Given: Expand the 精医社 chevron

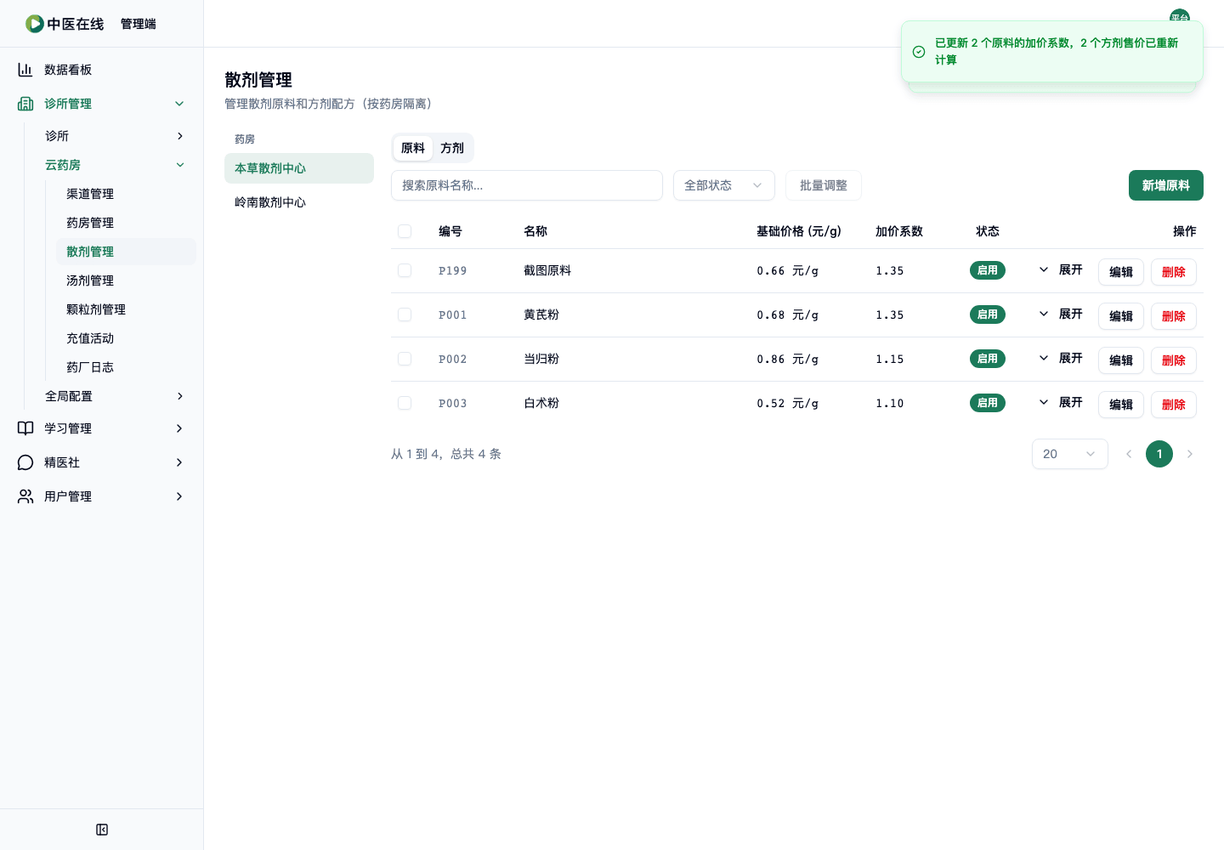Looking at the screenshot, I should tap(179, 462).
